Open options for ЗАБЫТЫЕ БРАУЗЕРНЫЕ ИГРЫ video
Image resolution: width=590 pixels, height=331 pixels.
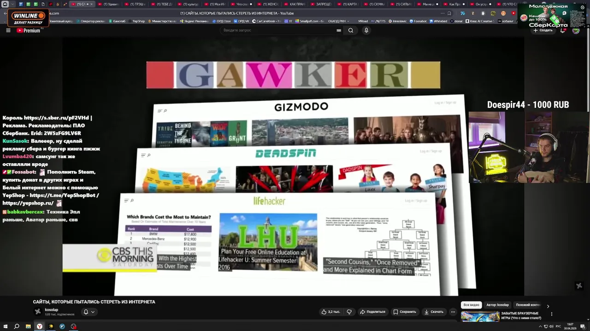551,314
